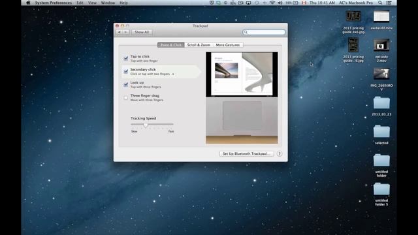Click the Canadian flag input source icon
The height and width of the screenshot is (235, 418).
pyautogui.click(x=304, y=3)
